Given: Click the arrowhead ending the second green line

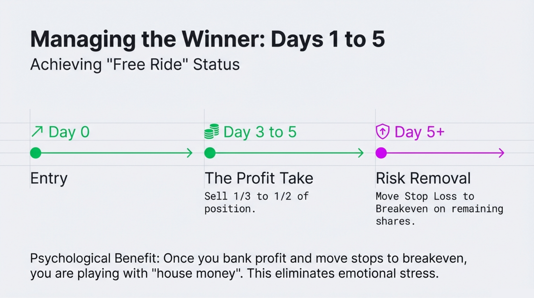Looking at the screenshot, I should (361, 153).
